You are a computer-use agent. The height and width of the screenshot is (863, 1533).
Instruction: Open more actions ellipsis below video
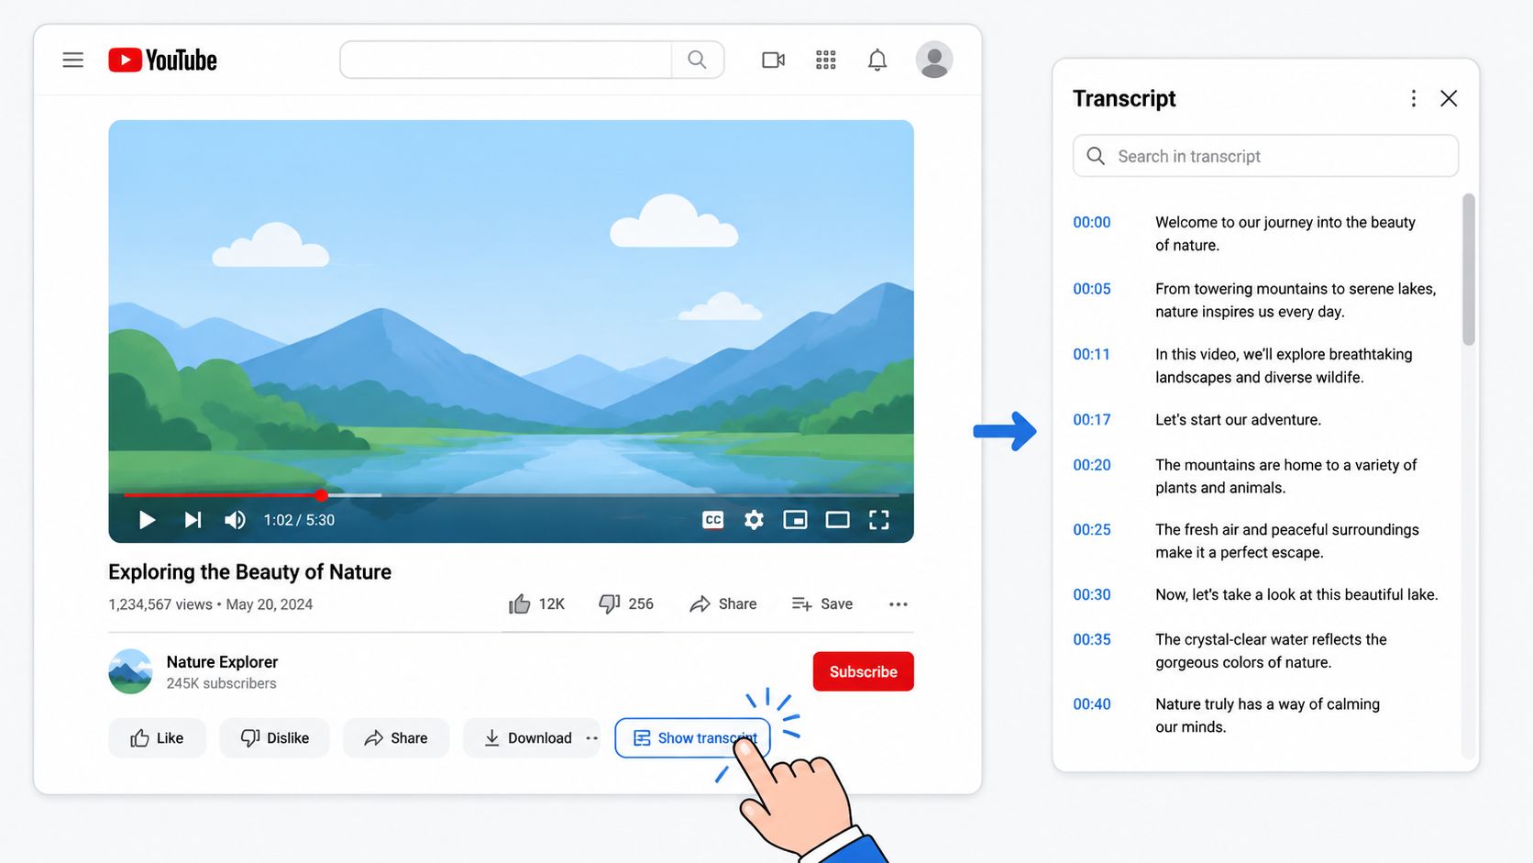point(899,603)
